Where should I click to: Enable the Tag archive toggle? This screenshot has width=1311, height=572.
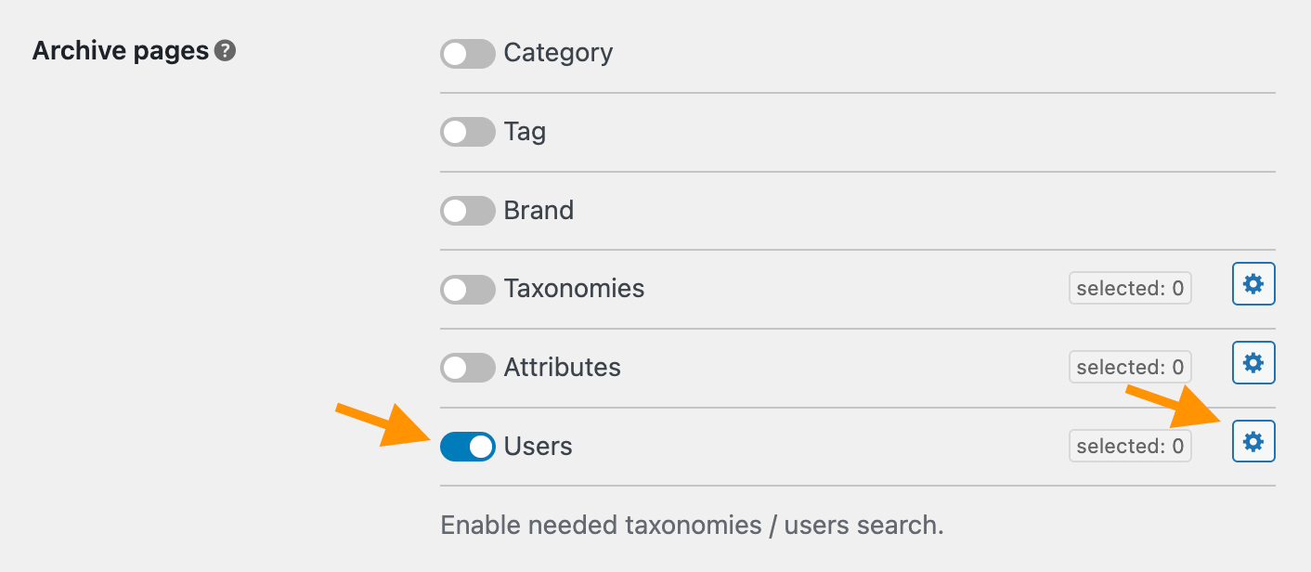(467, 133)
